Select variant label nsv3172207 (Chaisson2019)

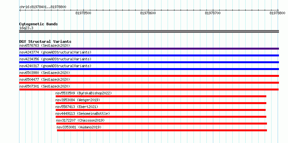pos(80,120)
